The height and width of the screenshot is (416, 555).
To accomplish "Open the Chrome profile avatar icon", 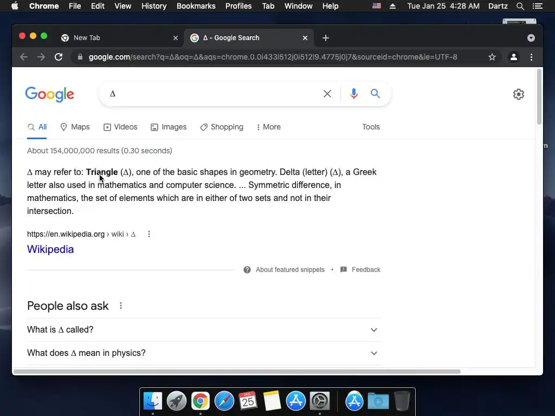I will [514, 57].
